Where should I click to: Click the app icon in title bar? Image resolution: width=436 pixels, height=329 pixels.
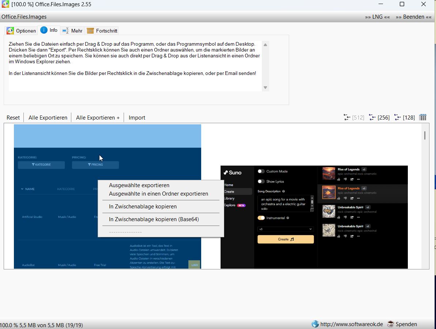click(x=5, y=4)
